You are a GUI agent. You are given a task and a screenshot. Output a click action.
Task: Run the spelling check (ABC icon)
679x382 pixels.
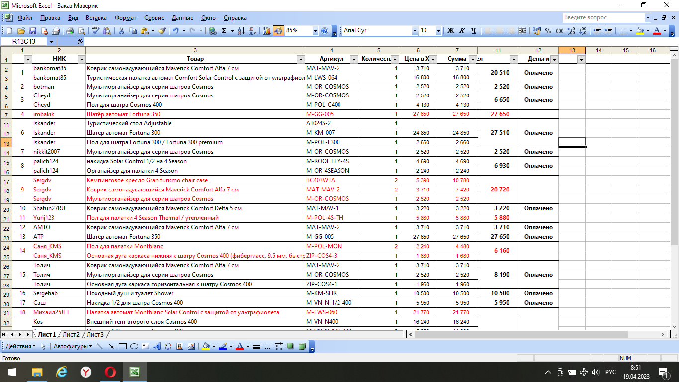click(x=96, y=31)
